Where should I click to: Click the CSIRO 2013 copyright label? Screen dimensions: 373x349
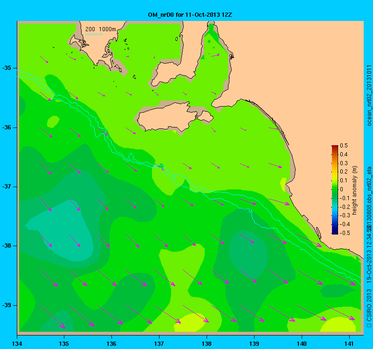369,308
